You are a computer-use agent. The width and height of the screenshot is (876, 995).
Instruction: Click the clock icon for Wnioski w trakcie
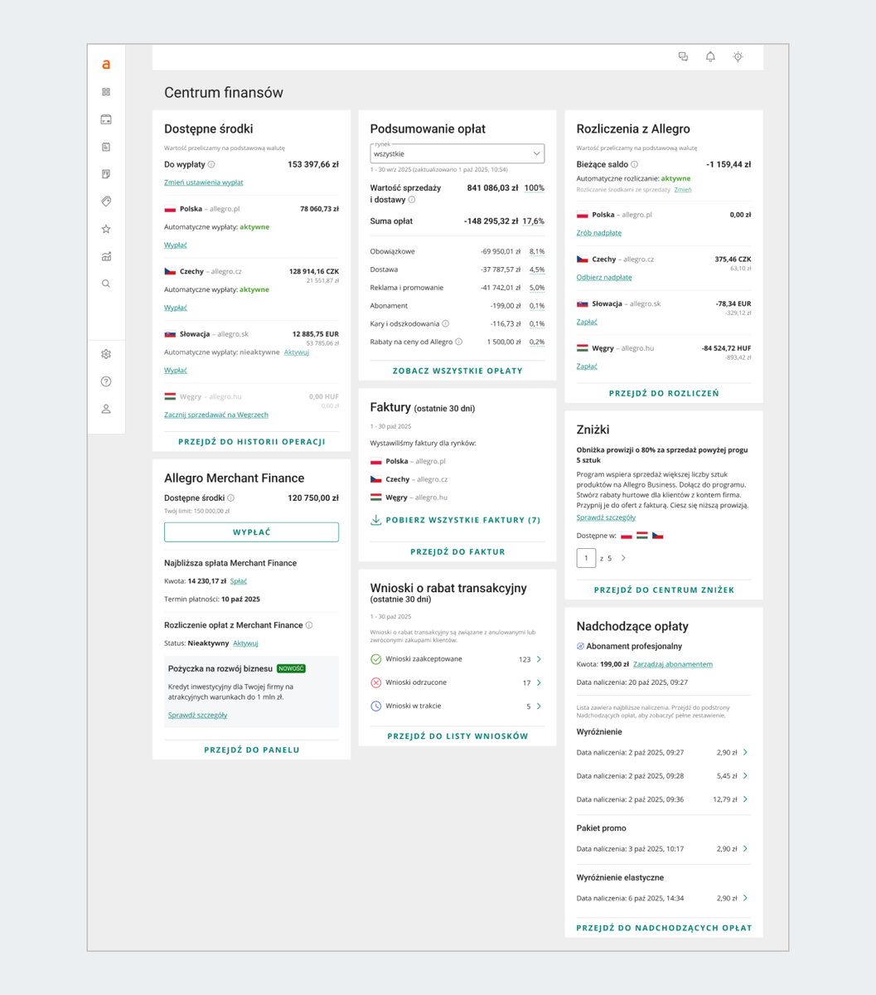375,706
